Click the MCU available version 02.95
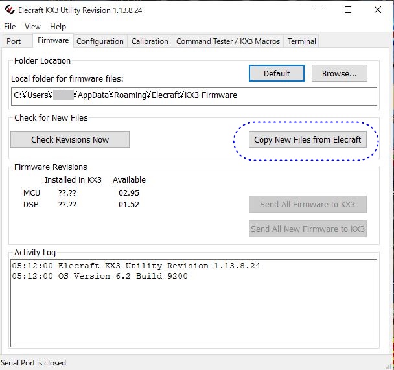The width and height of the screenshot is (394, 370). [129, 193]
